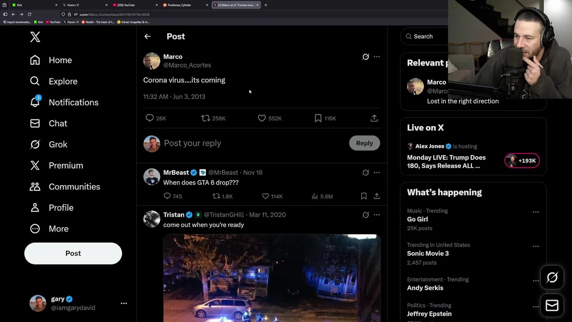This screenshot has width=572, height=322.
Task: Open the Extract Acapellas bookmark
Action: (133, 22)
